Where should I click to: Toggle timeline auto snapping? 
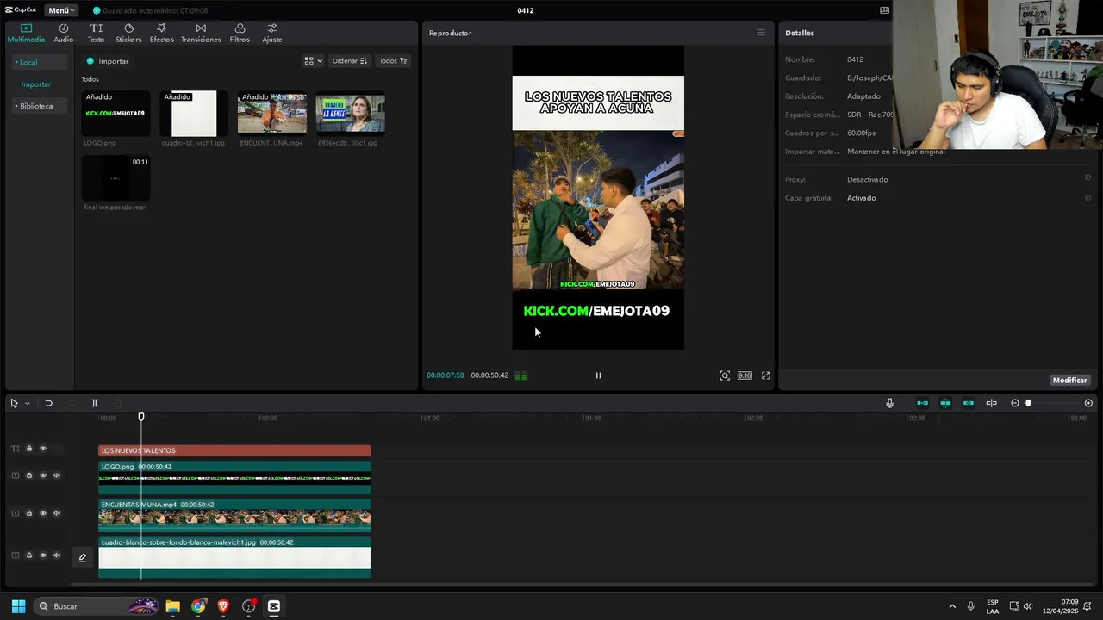pos(945,403)
